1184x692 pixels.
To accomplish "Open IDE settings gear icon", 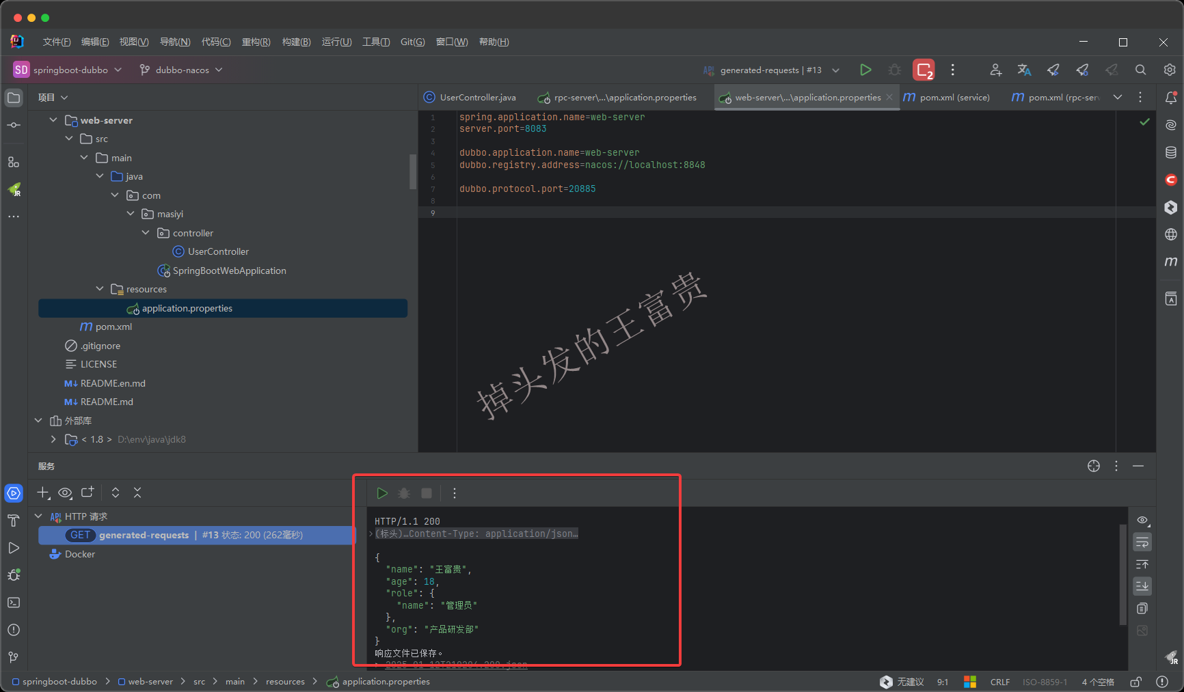I will pos(1170,70).
